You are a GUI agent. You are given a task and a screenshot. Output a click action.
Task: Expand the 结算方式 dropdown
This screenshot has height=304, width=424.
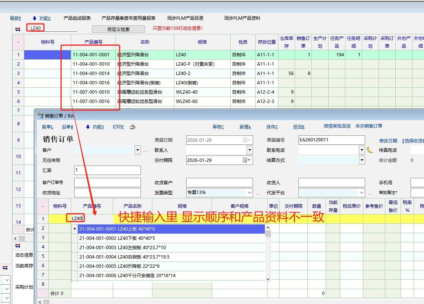[x=361, y=160]
